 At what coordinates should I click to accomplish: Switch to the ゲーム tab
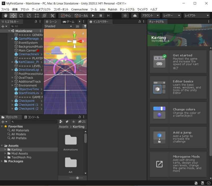[x=69, y=22]
